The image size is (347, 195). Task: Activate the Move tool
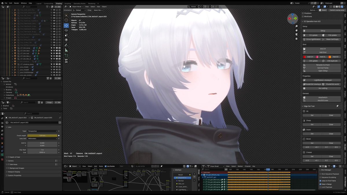[66, 25]
